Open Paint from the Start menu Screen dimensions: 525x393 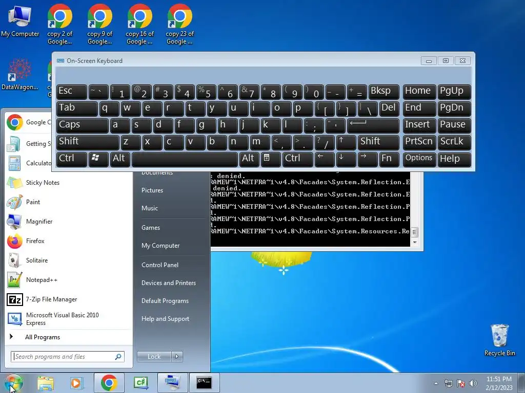coord(33,202)
